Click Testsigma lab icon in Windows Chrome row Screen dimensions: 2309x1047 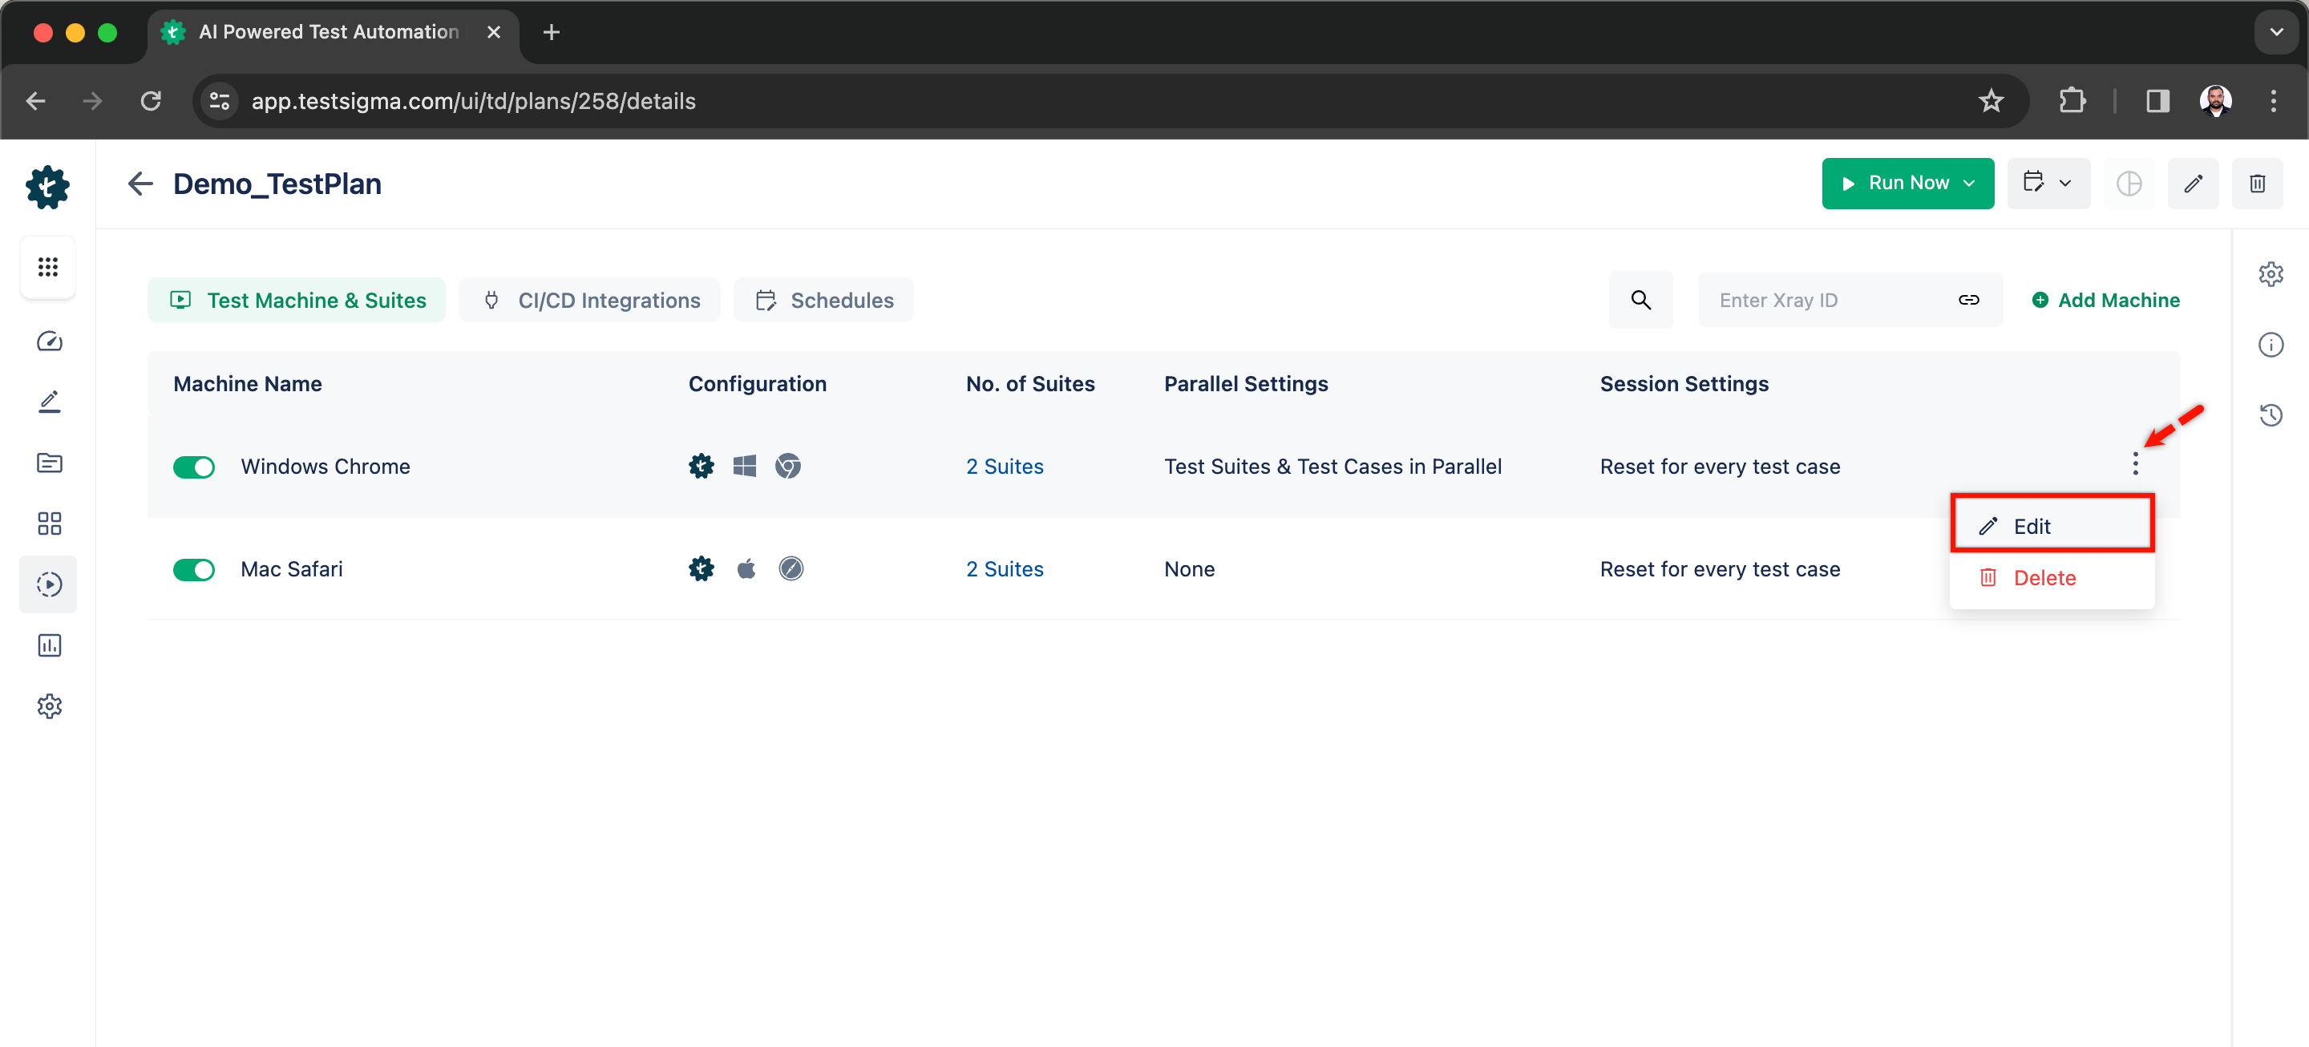(x=701, y=466)
